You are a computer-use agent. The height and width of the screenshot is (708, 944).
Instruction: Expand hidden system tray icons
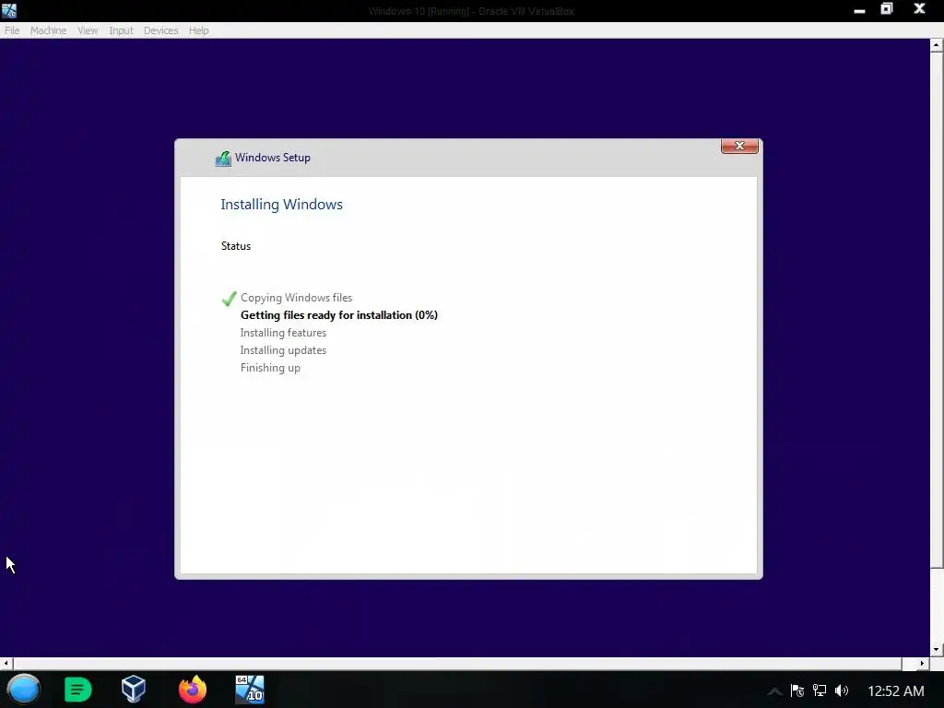tap(775, 691)
